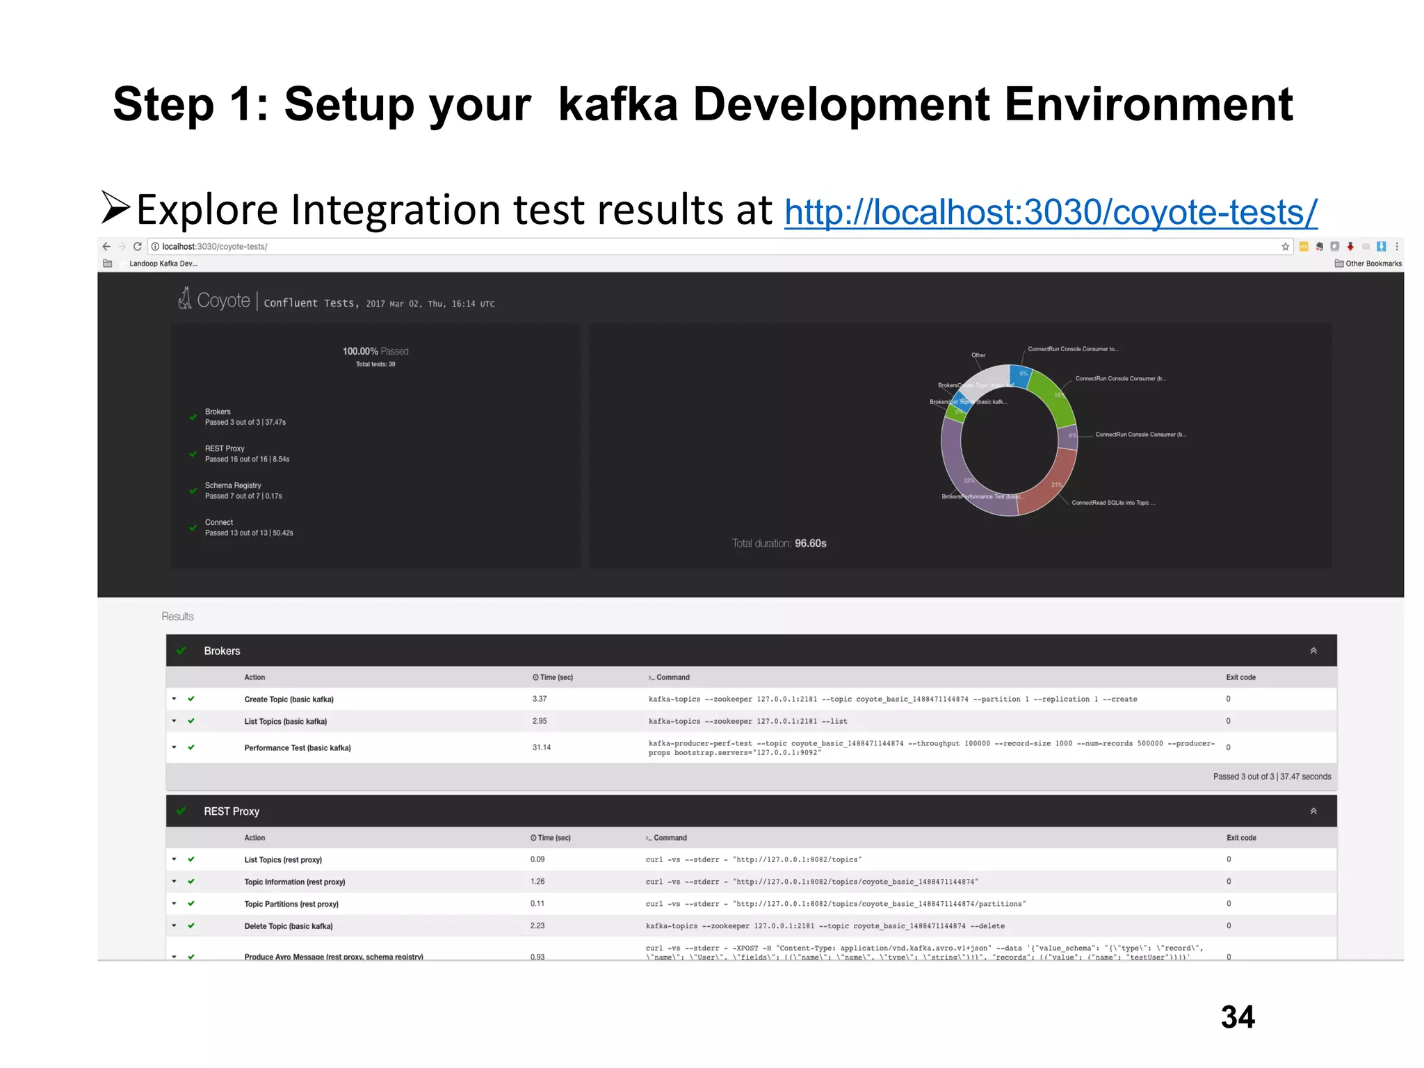Open the Other Bookmarks folder

click(1368, 264)
